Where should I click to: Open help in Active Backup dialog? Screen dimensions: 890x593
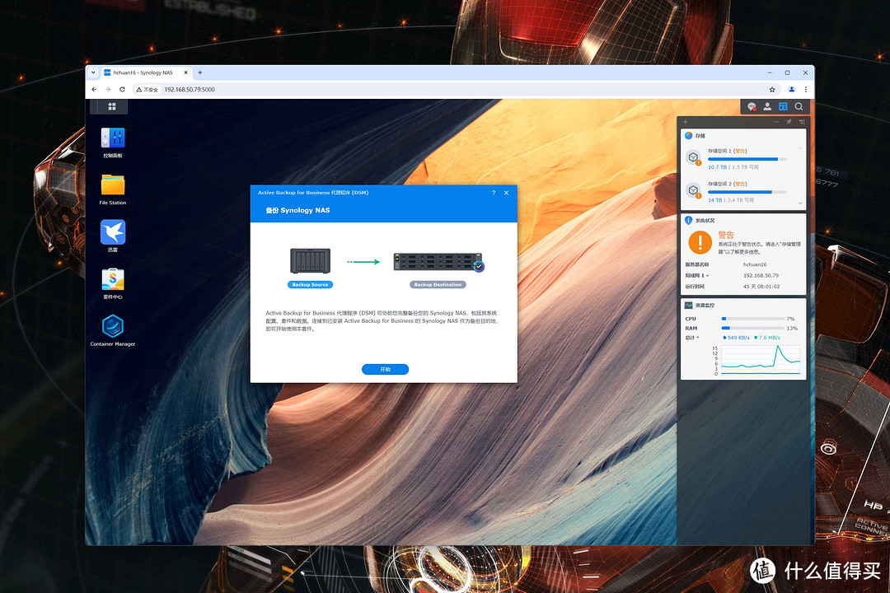(494, 193)
